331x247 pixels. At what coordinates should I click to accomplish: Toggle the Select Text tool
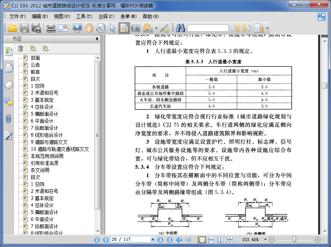click(124, 28)
